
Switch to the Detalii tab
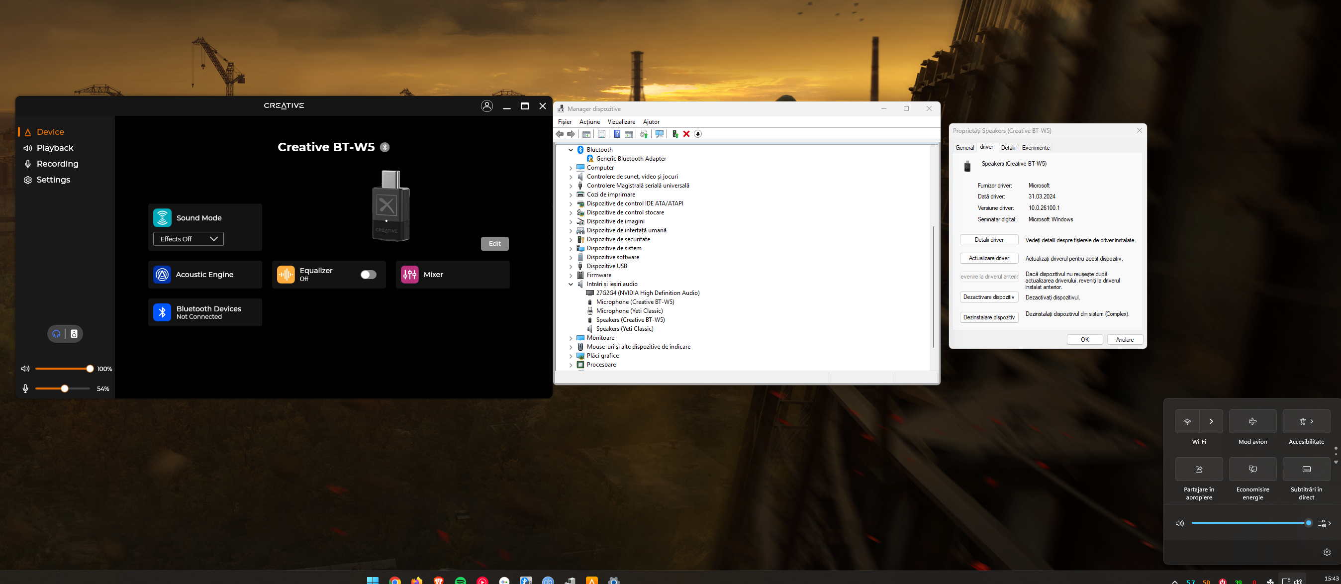(x=1007, y=148)
